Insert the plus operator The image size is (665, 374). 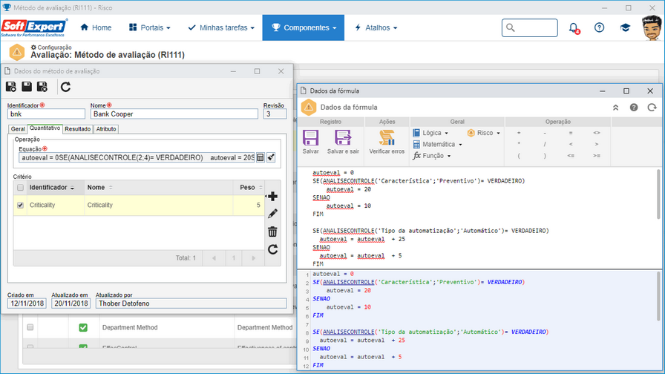(x=519, y=133)
